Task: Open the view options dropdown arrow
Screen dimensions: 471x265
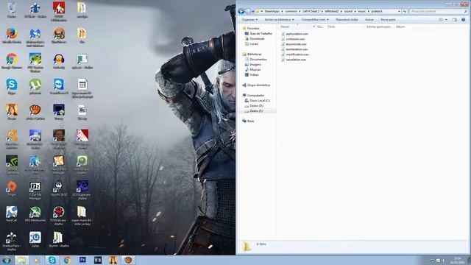Action: coord(447,20)
